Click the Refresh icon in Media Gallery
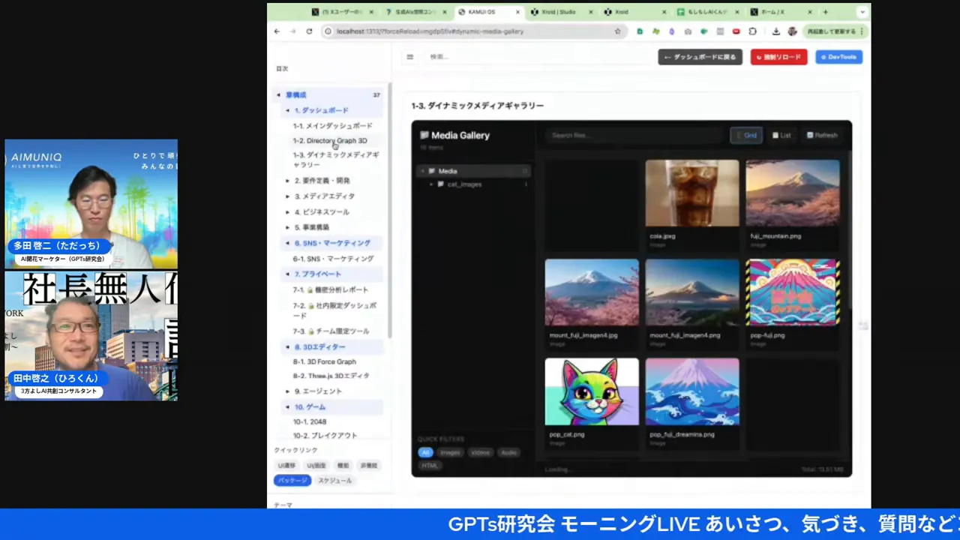 822,136
